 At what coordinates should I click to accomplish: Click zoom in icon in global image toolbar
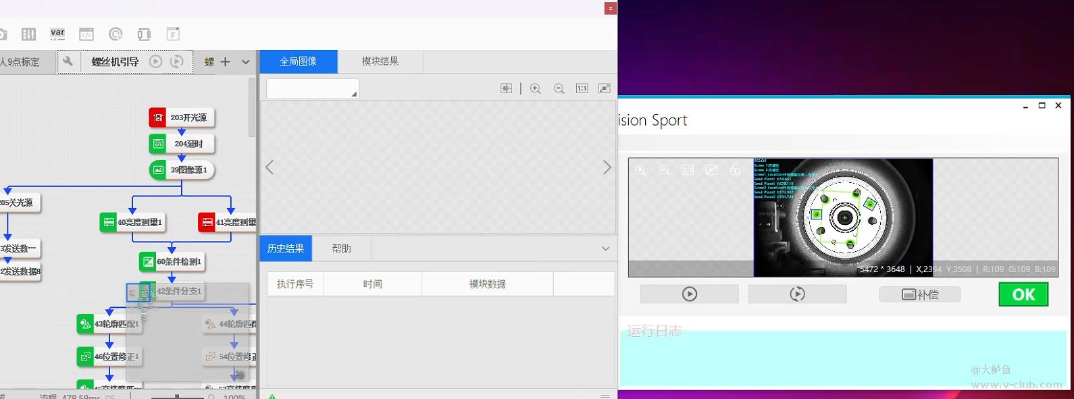[x=536, y=88]
